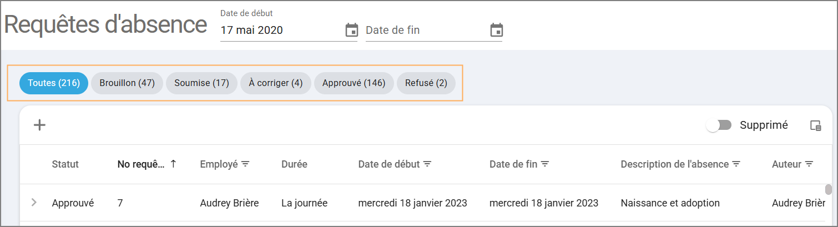The width and height of the screenshot is (838, 227).
Task: Show Approuvé (146) requests
Action: coord(354,83)
